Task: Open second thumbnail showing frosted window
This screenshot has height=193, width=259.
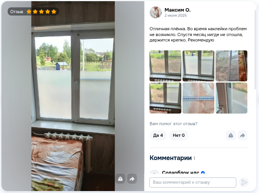Action: (x=198, y=66)
